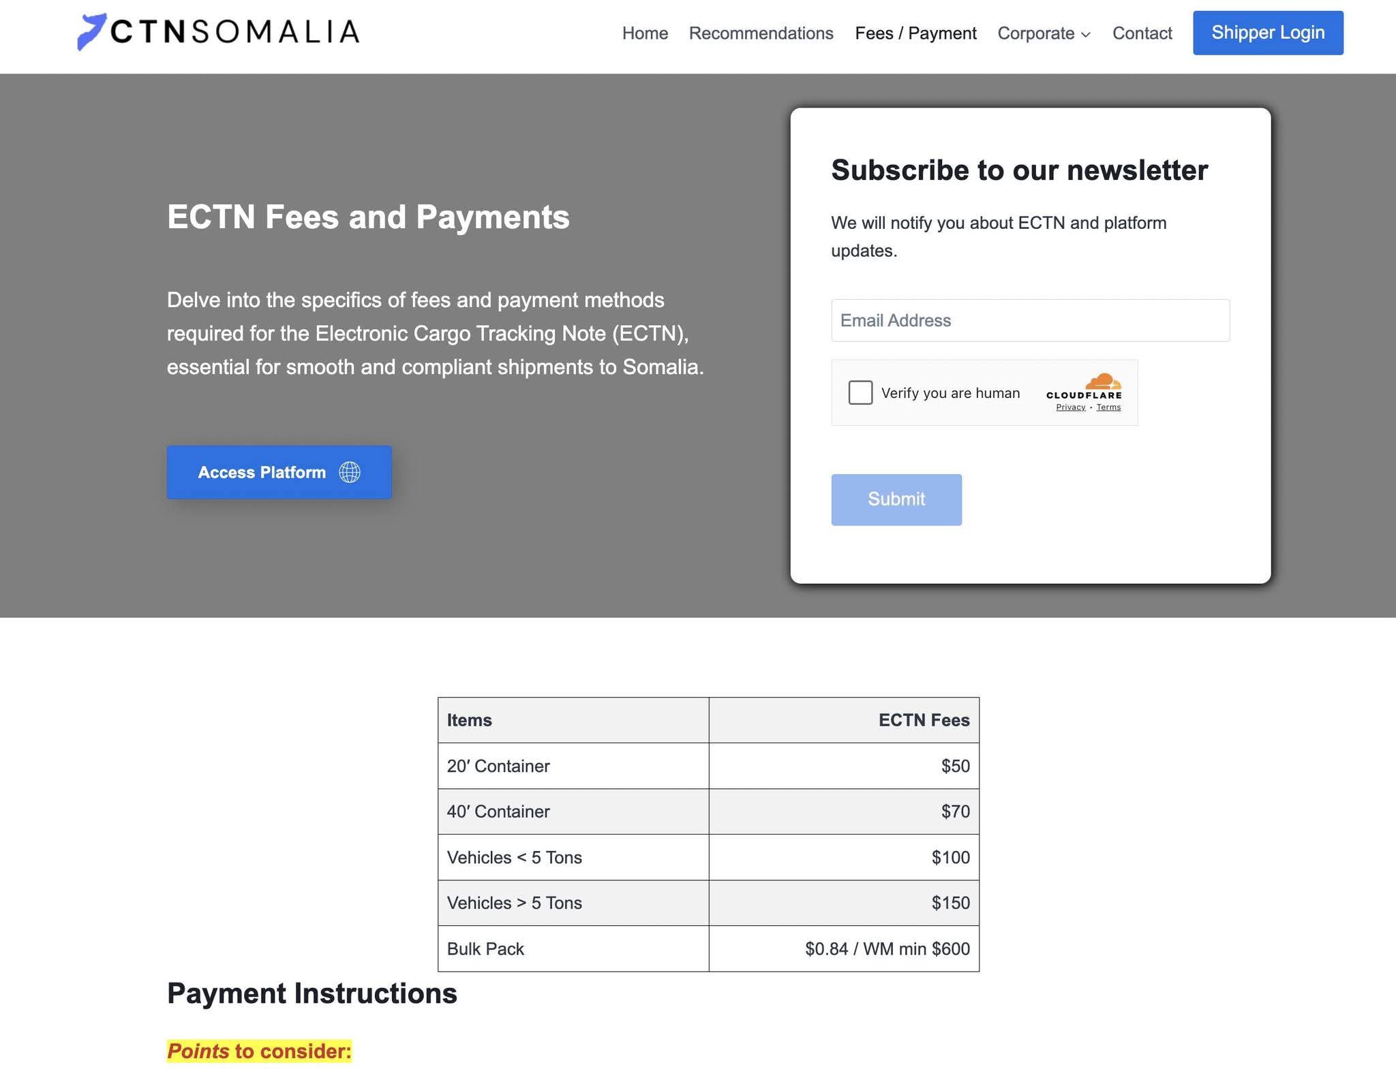Open the Home menu item

coord(645,33)
